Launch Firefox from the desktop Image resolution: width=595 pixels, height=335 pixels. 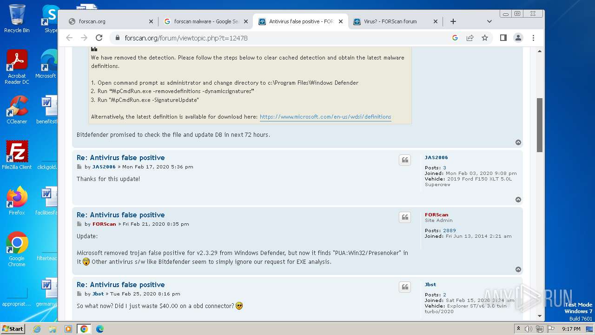17,201
